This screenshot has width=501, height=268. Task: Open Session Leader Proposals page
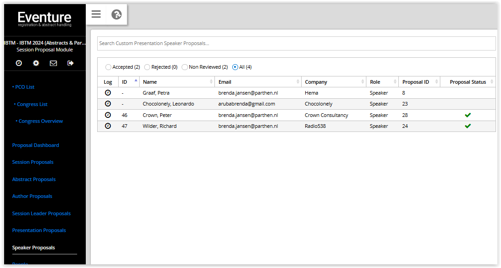tap(41, 213)
